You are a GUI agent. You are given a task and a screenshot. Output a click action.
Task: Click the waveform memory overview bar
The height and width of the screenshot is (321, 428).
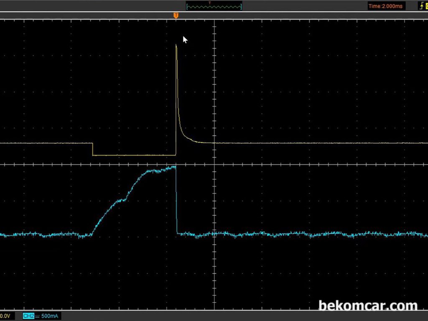point(214,6)
